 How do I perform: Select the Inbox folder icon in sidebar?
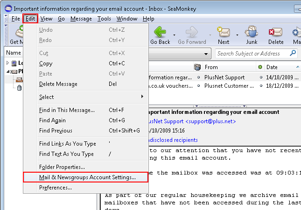[x=20, y=80]
